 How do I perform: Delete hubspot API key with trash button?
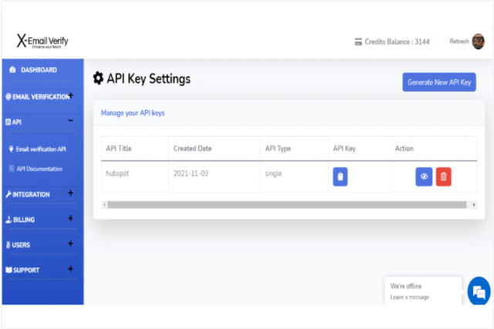coord(444,176)
